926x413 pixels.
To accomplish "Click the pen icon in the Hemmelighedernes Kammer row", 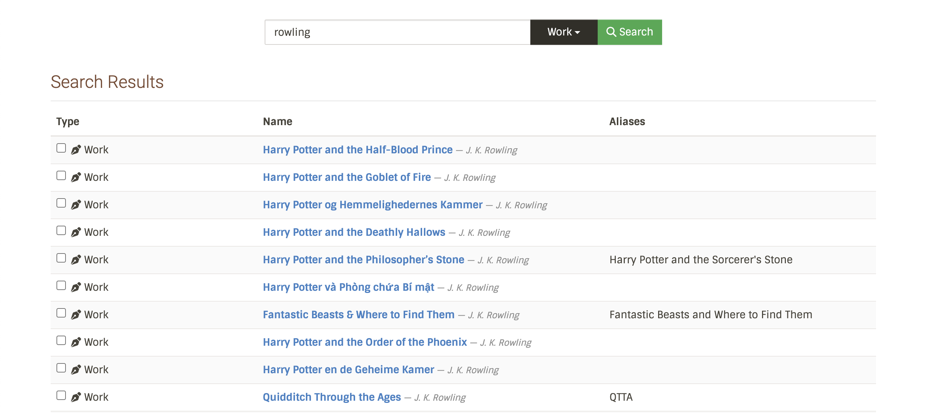I will tap(76, 205).
